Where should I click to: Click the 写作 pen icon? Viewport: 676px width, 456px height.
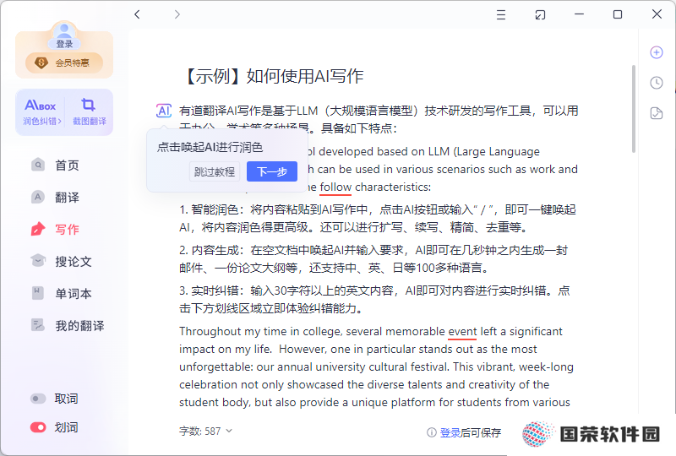coord(38,229)
